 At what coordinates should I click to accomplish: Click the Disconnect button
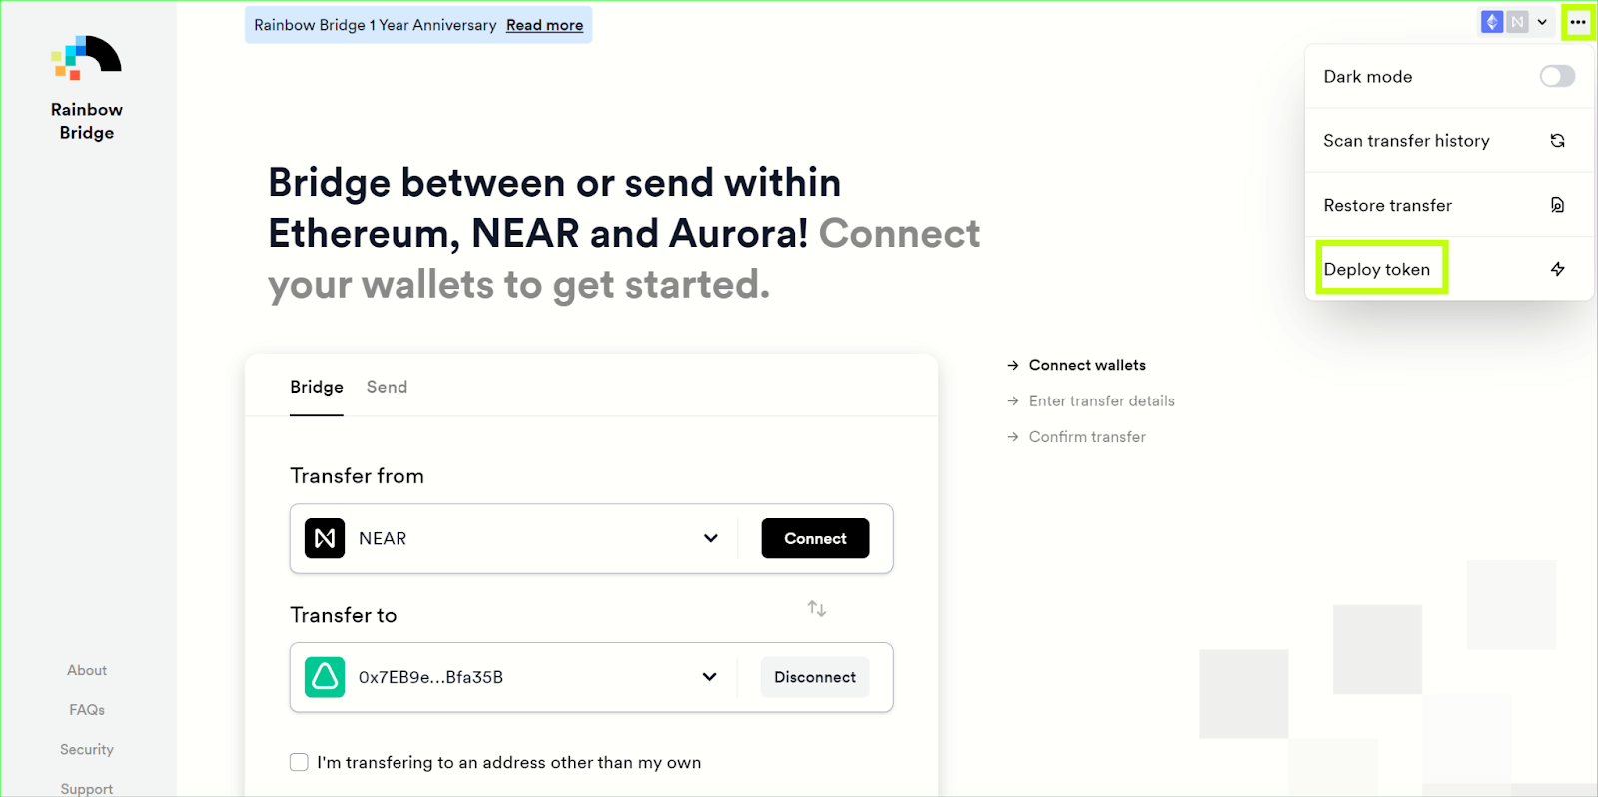(x=814, y=677)
